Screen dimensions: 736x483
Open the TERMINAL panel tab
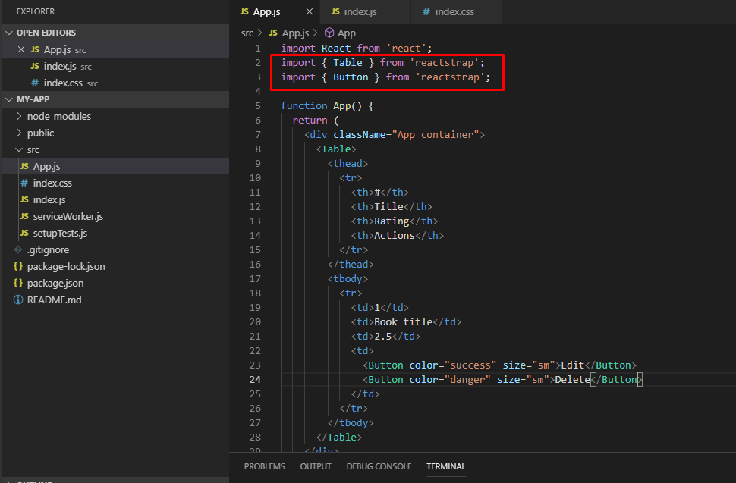coord(446,466)
